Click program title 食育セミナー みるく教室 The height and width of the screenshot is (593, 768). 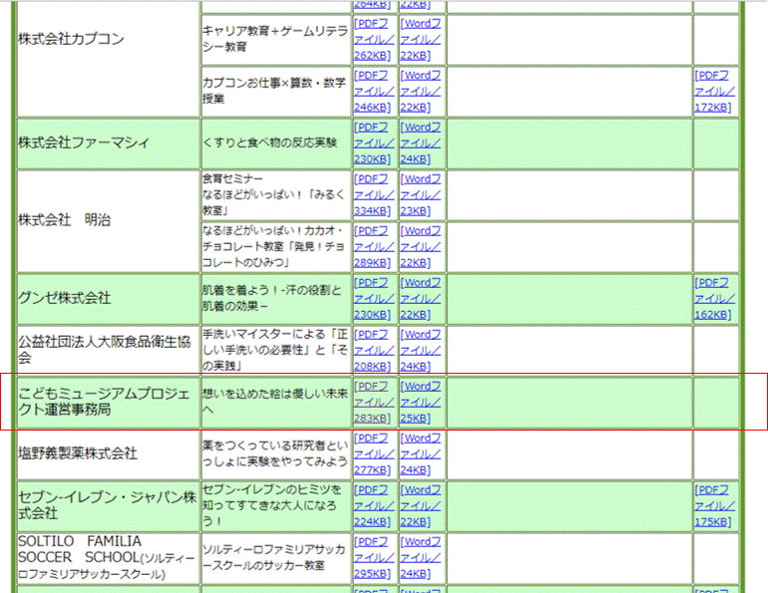pyautogui.click(x=274, y=194)
